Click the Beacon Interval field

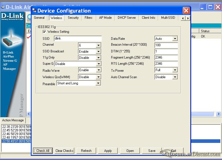pos(166,45)
